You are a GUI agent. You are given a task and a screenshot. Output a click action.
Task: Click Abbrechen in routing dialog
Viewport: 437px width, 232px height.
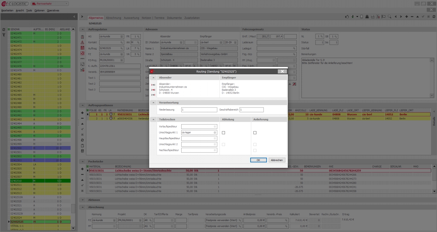(277, 160)
